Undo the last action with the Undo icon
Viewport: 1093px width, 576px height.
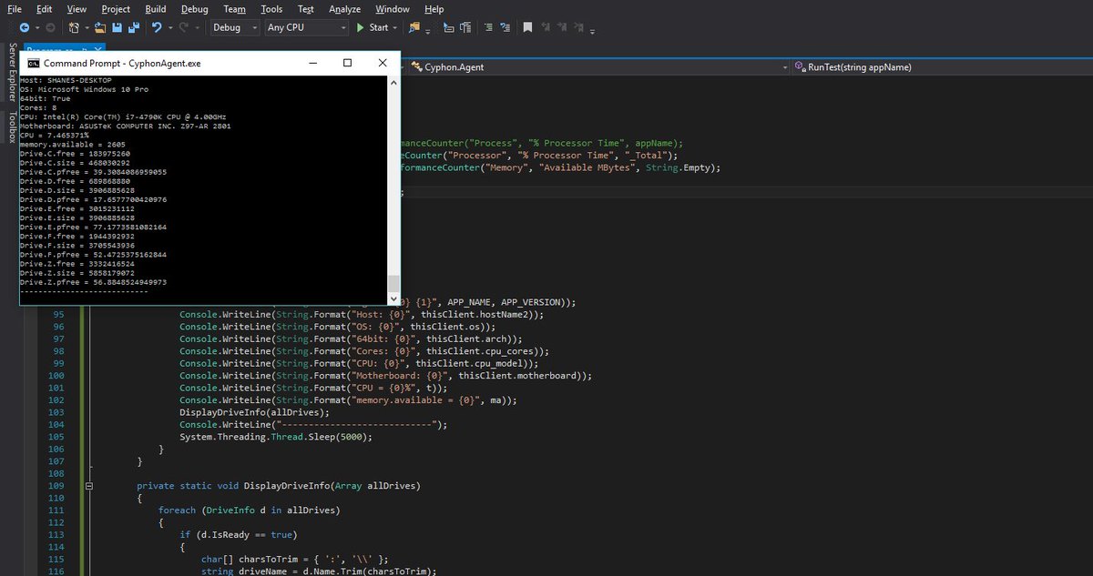(157, 27)
